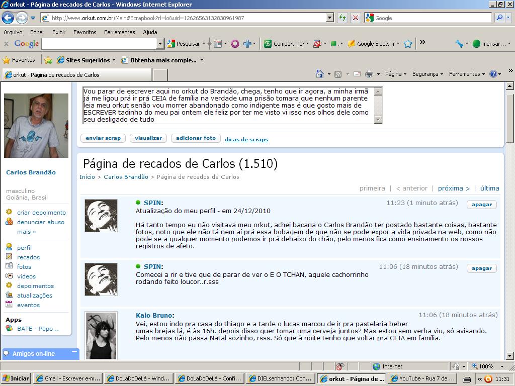
Task: Click the Google toolbar wrench settings icon
Action: click(x=459, y=44)
